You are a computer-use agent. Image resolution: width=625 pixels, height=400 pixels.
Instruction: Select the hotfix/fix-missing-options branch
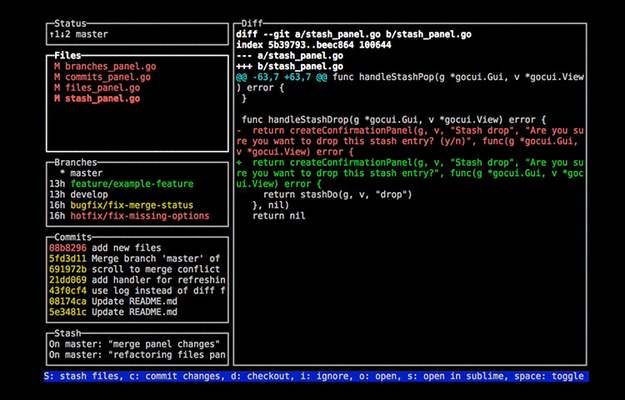tap(139, 216)
